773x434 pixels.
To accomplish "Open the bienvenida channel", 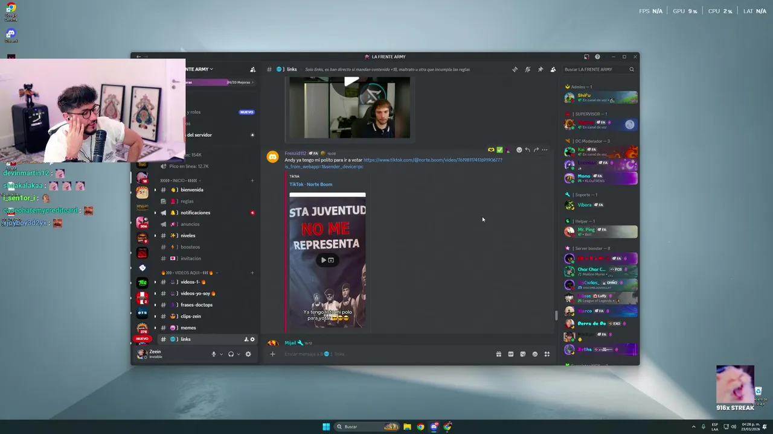I will (207, 190).
